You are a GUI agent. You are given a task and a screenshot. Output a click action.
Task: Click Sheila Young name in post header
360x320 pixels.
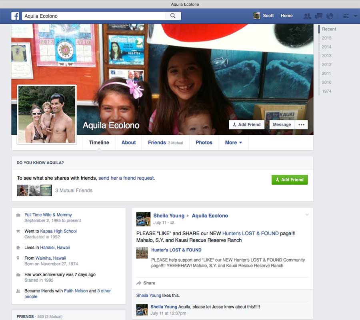(169, 216)
